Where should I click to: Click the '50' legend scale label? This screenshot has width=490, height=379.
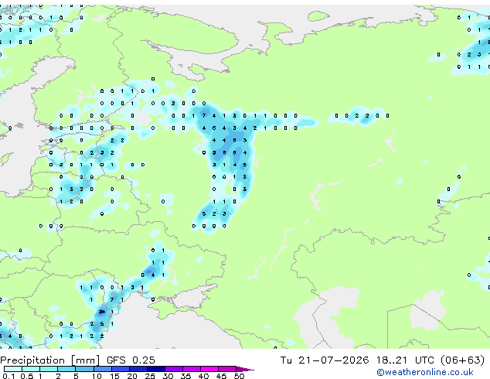pos(239,376)
